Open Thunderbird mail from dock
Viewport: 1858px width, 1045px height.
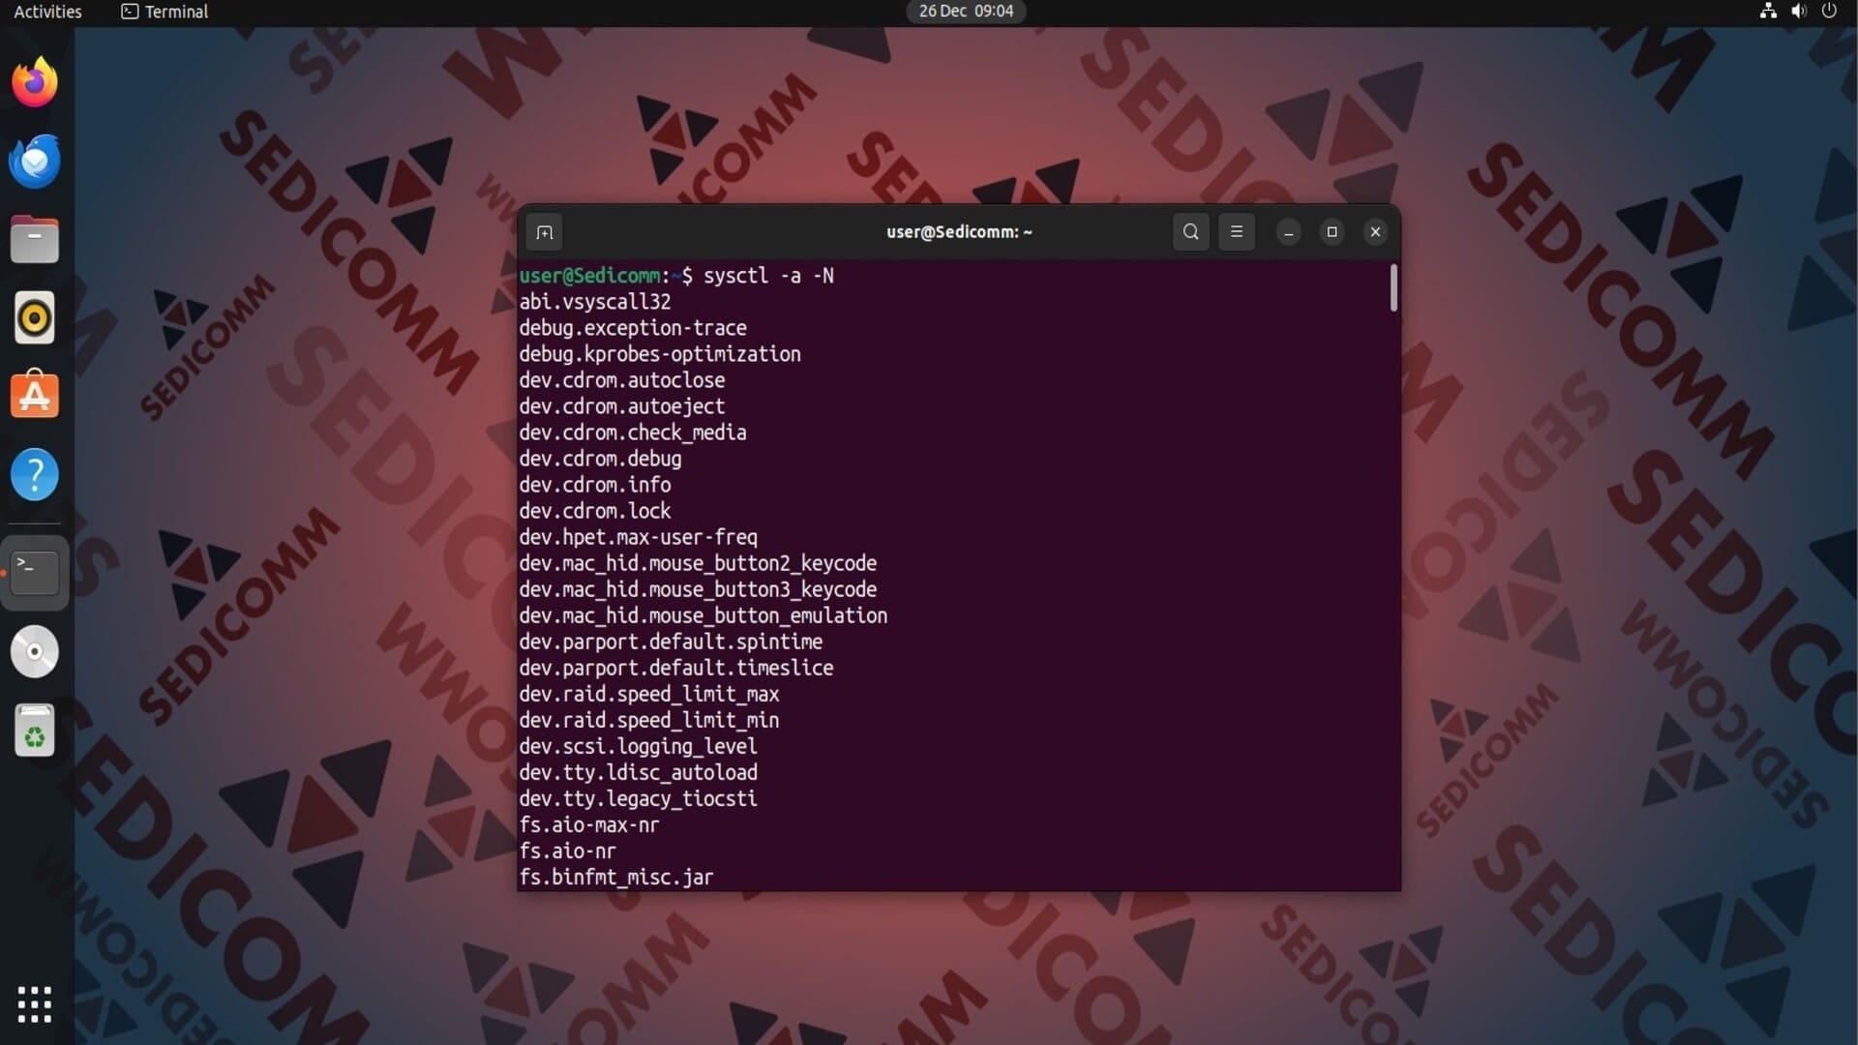click(35, 162)
